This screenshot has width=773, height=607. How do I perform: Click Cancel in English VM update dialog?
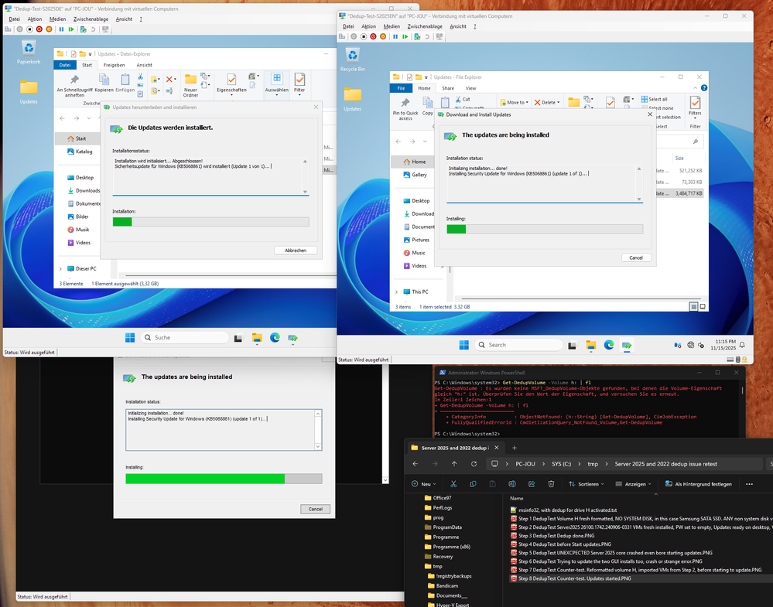636,257
